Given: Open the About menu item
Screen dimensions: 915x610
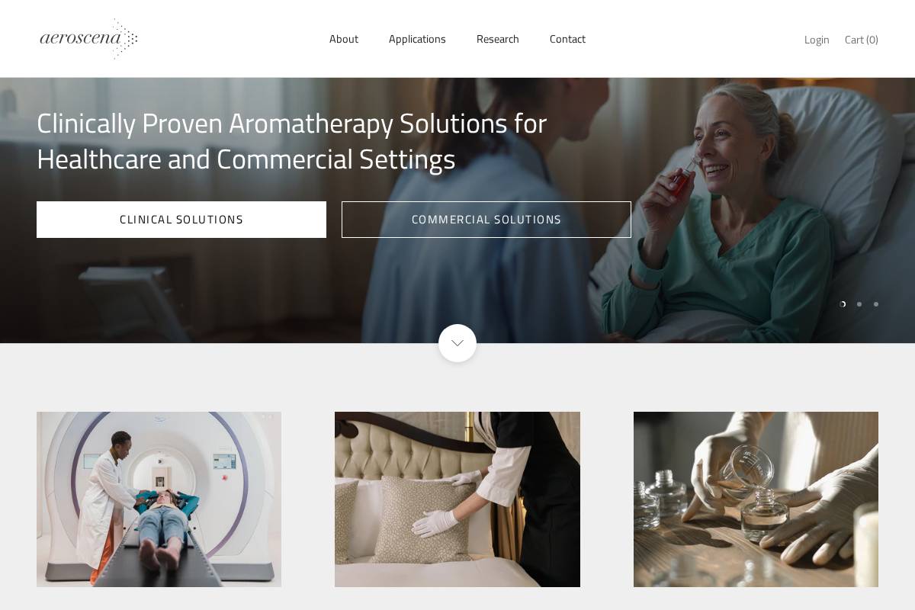Looking at the screenshot, I should click(344, 39).
